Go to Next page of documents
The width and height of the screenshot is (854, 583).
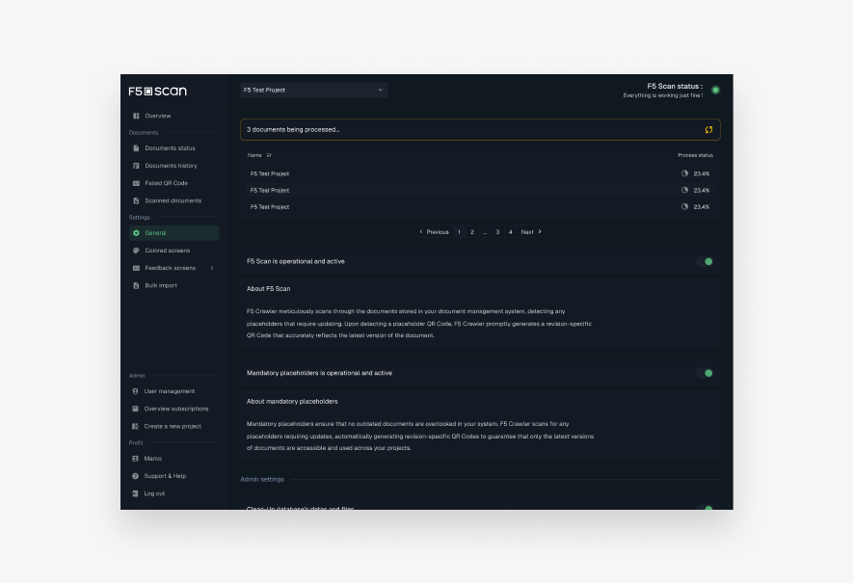531,232
